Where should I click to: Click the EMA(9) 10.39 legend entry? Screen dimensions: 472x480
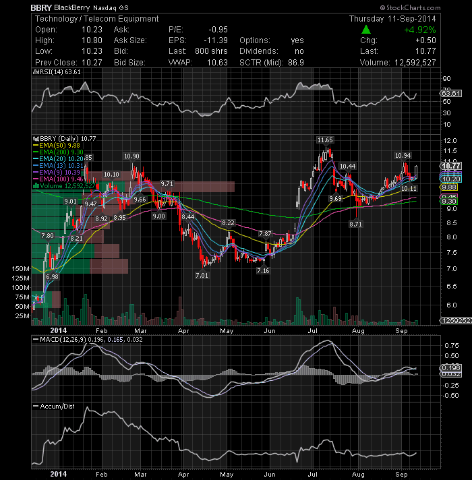(57, 173)
